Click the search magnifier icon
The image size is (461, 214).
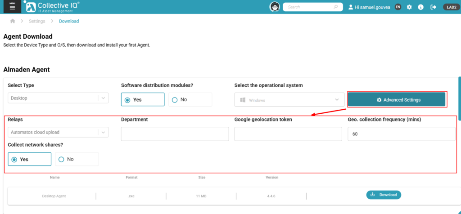point(336,7)
